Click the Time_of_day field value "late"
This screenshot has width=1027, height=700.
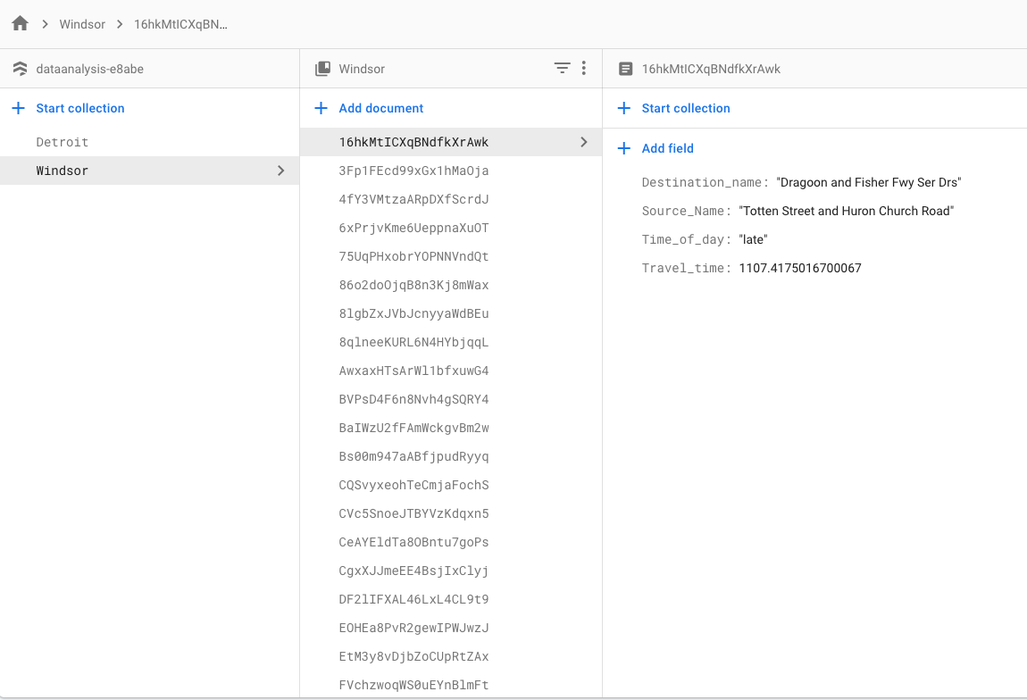(x=753, y=239)
